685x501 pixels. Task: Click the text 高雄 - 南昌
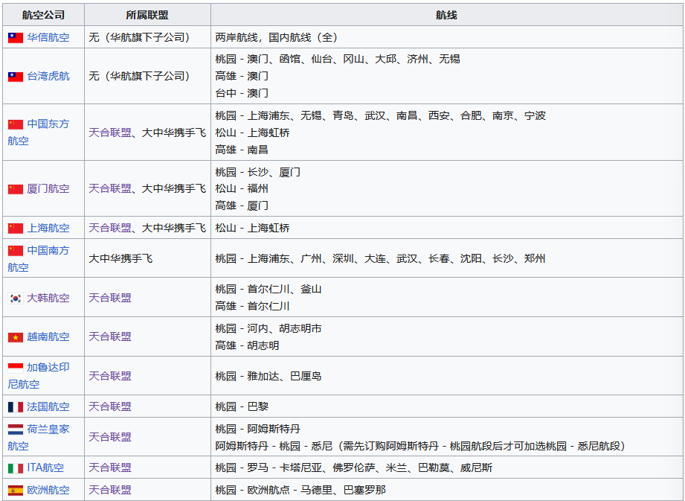[x=242, y=150]
